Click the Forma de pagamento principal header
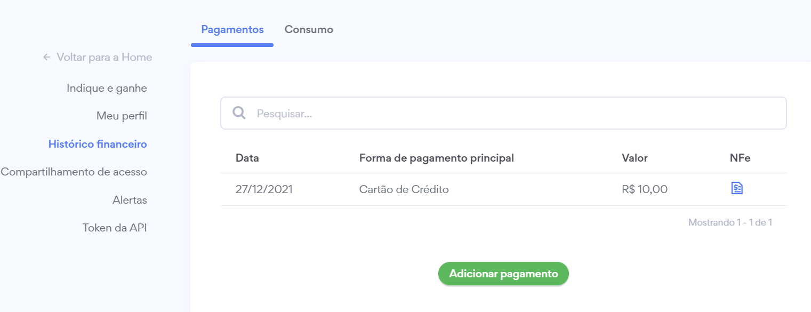The height and width of the screenshot is (312, 811). [436, 158]
